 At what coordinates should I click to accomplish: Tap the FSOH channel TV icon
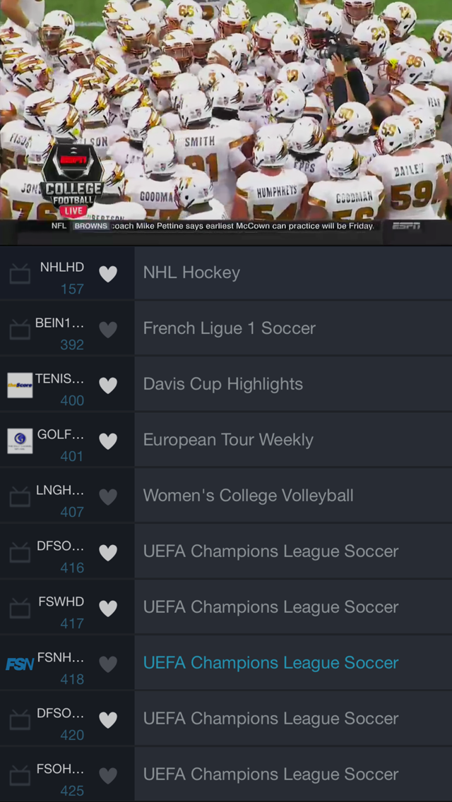point(20,776)
